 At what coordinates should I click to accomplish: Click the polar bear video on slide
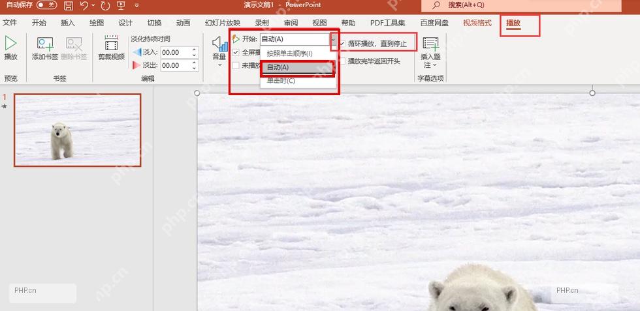[419, 201]
